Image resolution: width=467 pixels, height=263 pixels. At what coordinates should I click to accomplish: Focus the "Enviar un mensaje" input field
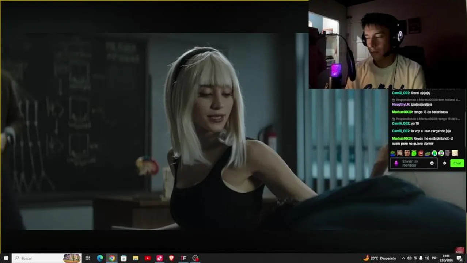(x=414, y=163)
